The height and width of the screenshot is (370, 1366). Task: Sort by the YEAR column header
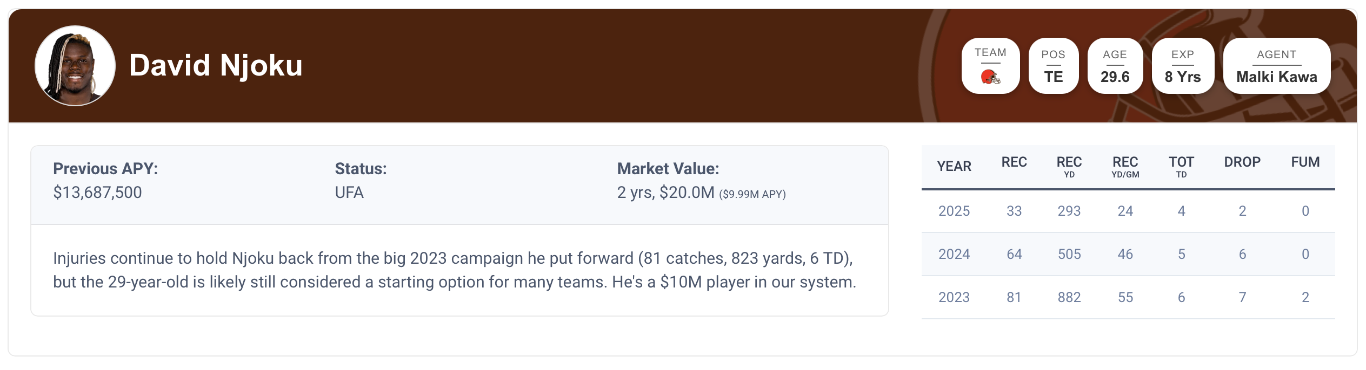tap(954, 167)
